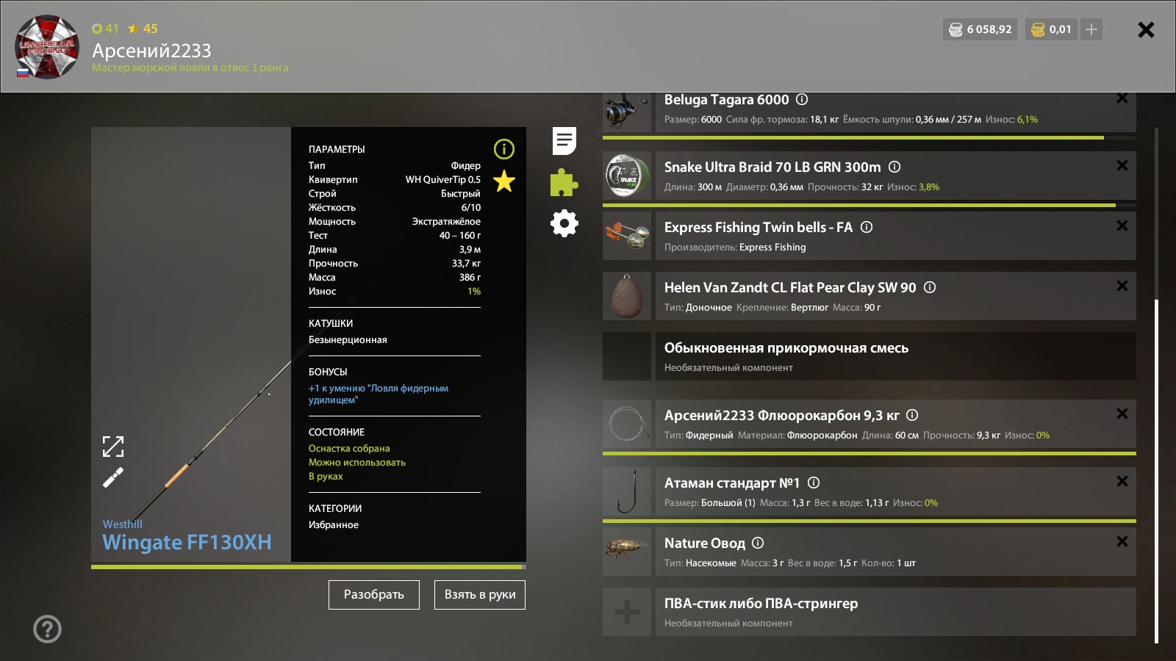Screen dimensions: 1176x661
Task: Open the player avatar profile
Action: pos(47,47)
